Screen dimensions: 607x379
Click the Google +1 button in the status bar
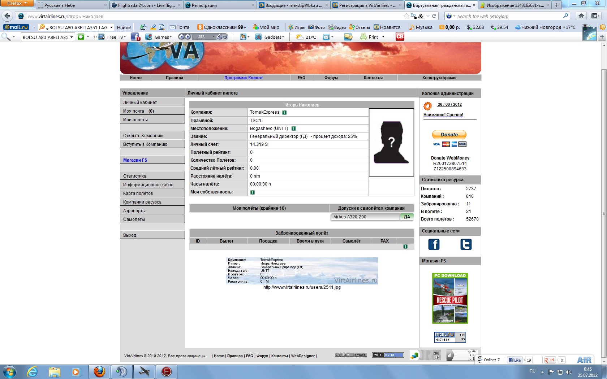550,360
